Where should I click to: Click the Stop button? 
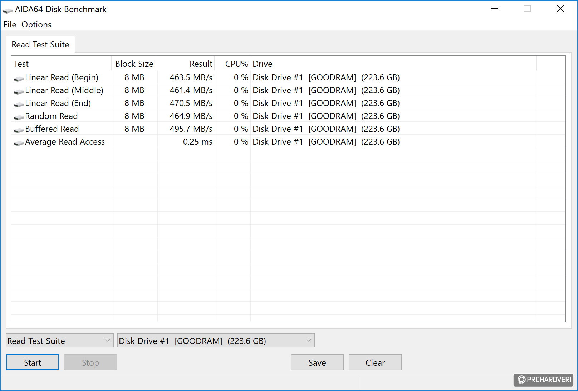pyautogui.click(x=90, y=362)
